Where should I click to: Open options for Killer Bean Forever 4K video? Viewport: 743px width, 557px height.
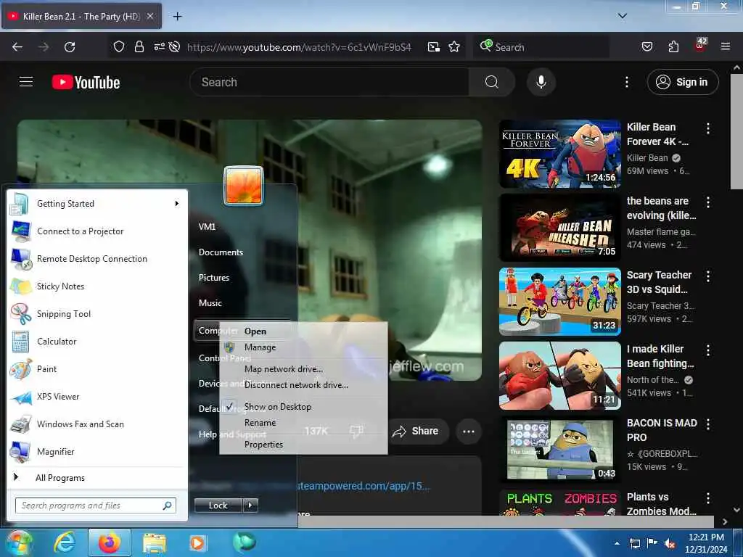tap(708, 128)
